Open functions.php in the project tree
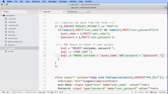 point(13,38)
